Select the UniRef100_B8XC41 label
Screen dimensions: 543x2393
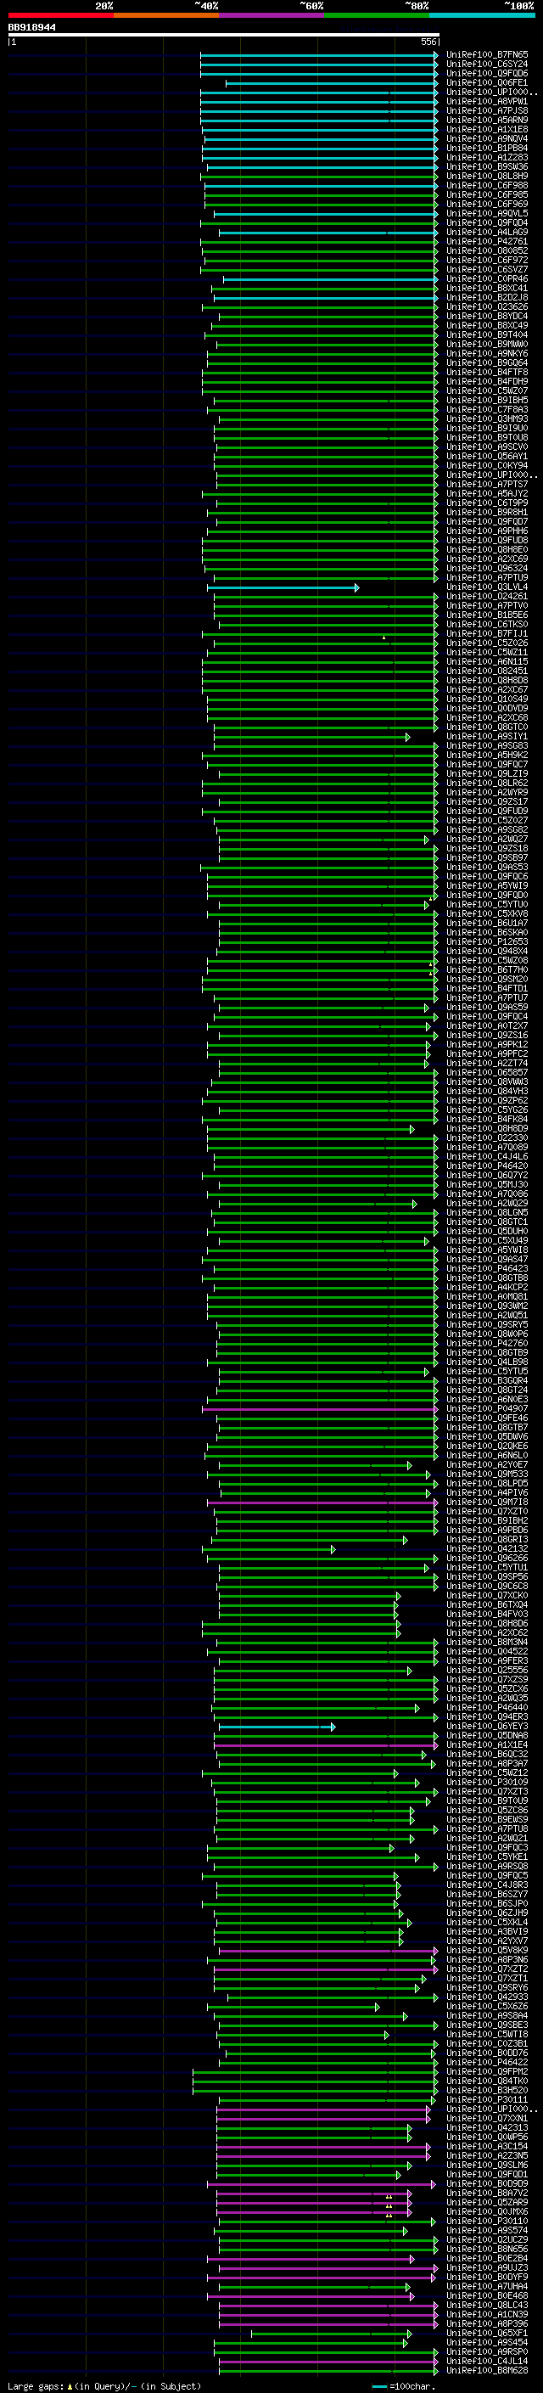[487, 288]
